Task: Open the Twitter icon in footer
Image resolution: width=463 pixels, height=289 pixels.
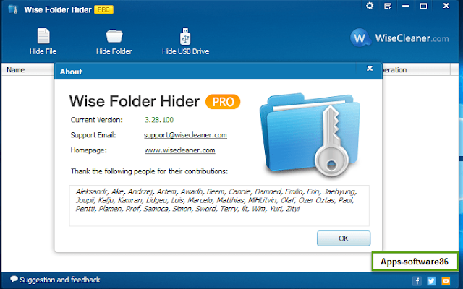Action: [x=431, y=281]
